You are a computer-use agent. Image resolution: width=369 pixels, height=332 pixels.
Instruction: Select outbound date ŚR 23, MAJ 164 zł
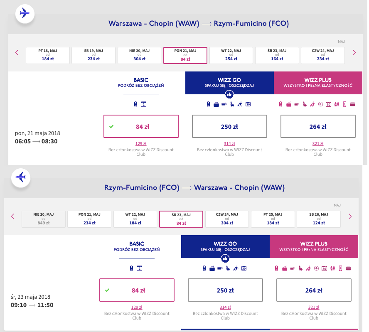[x=277, y=55]
